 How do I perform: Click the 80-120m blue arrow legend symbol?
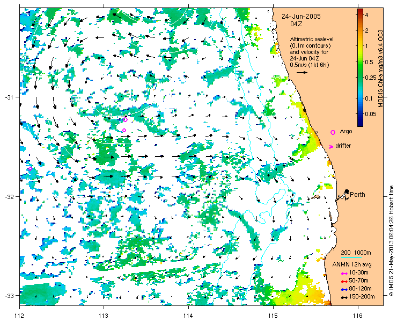click(x=344, y=289)
